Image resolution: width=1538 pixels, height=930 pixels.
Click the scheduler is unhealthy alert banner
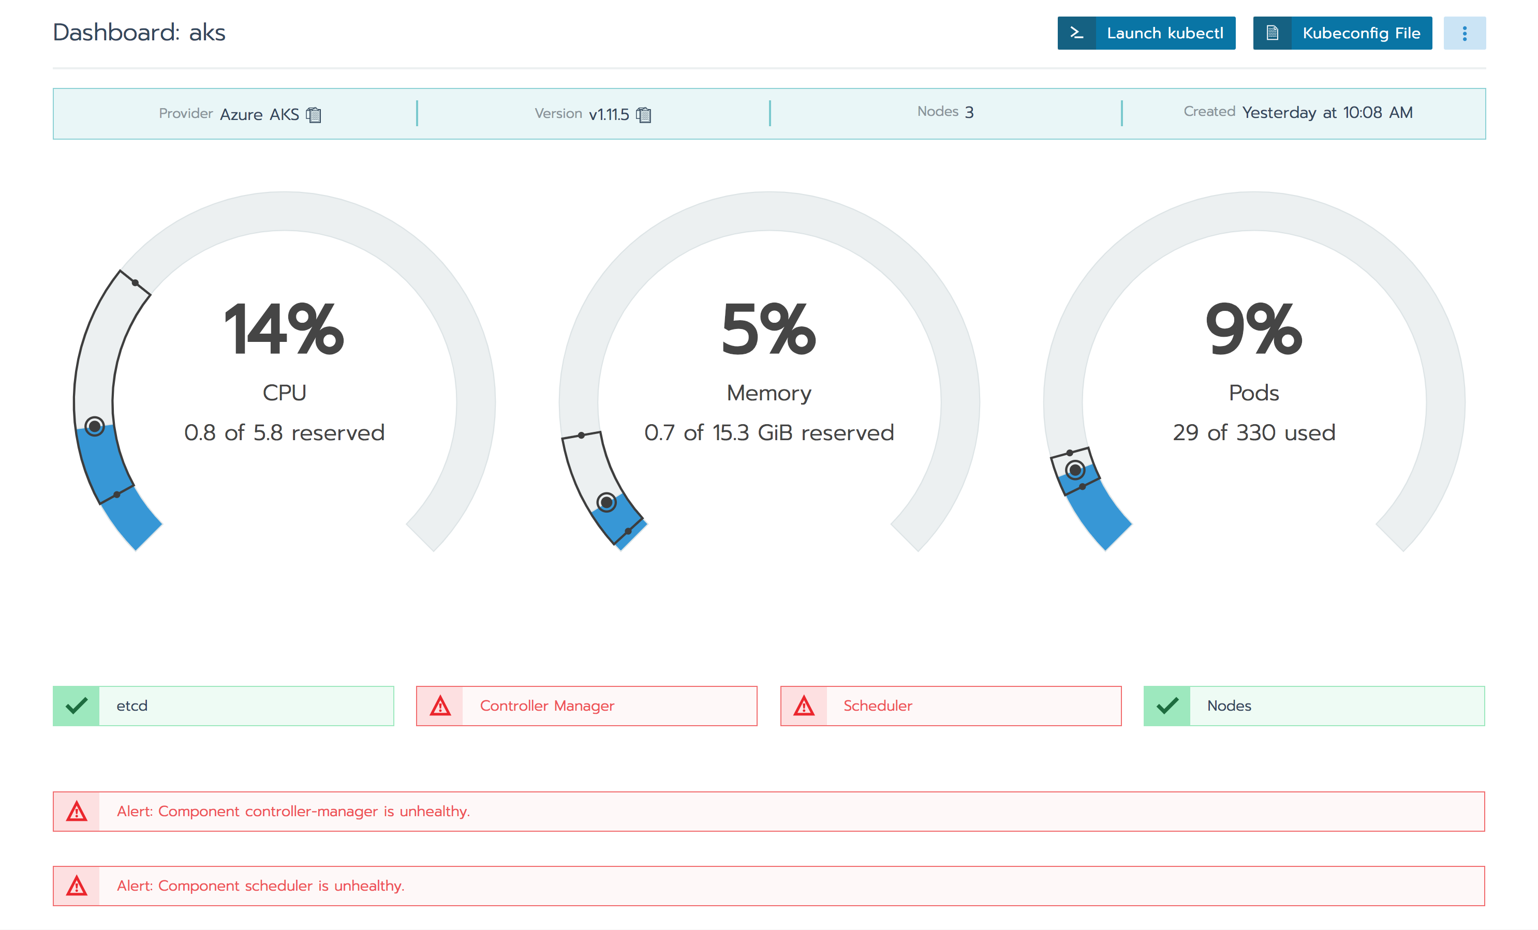(769, 886)
